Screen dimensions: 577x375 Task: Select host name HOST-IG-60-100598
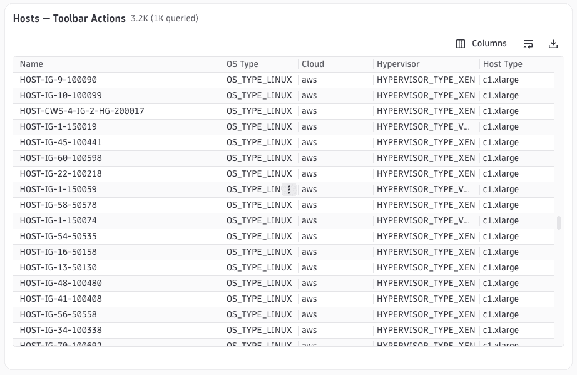pyautogui.click(x=61, y=158)
